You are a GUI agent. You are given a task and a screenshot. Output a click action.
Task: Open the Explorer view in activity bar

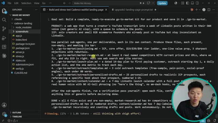[4, 11]
